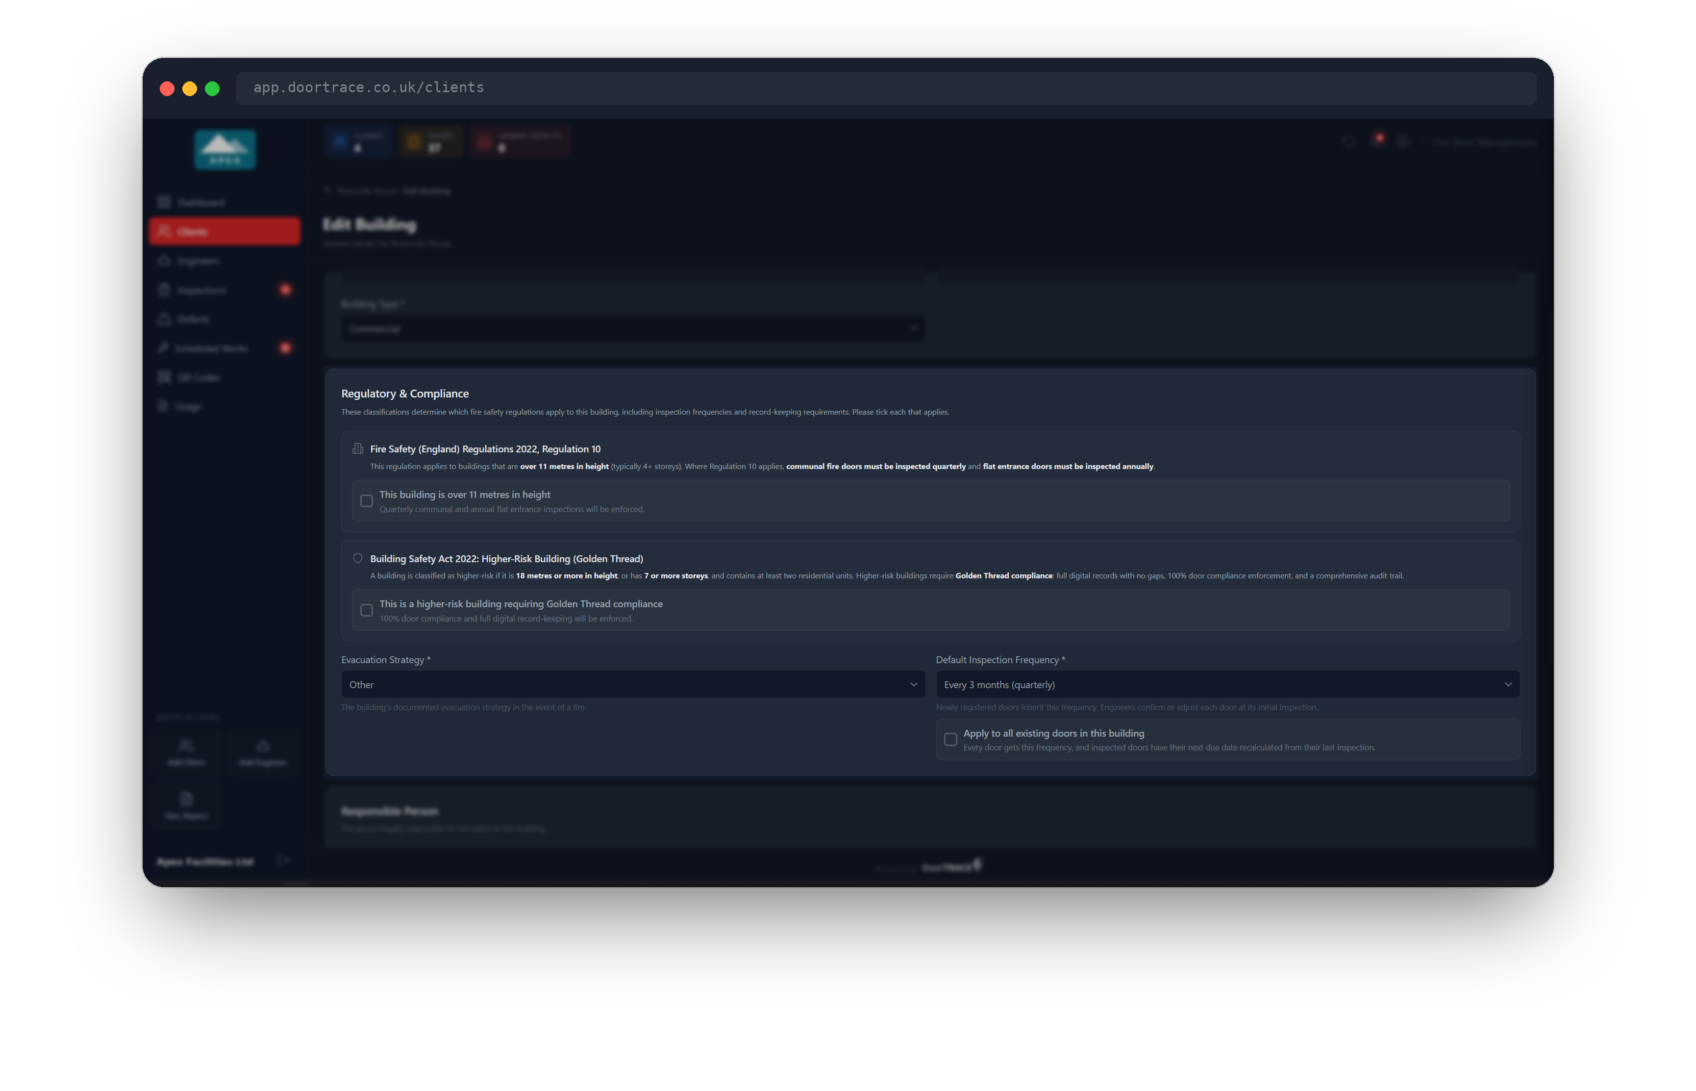
Task: Click the red badge on Scheduled Works row
Action: coord(285,347)
